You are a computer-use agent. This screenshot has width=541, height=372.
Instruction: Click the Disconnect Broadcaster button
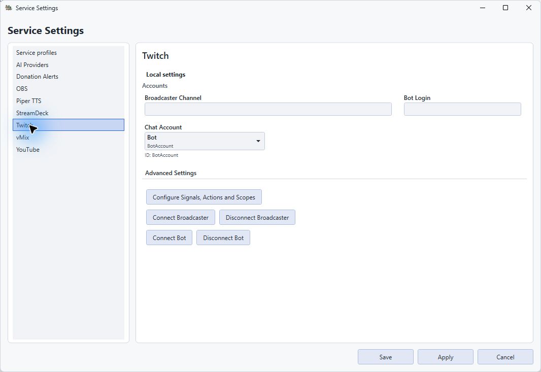257,217
